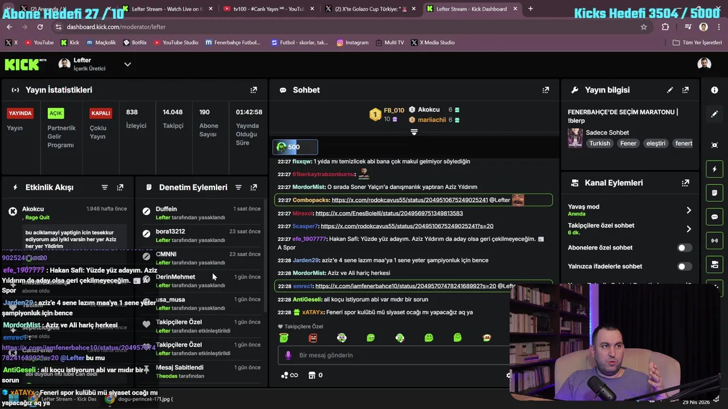
Task: Click the Sadece Sohbet category thumbnail
Action: click(x=575, y=138)
